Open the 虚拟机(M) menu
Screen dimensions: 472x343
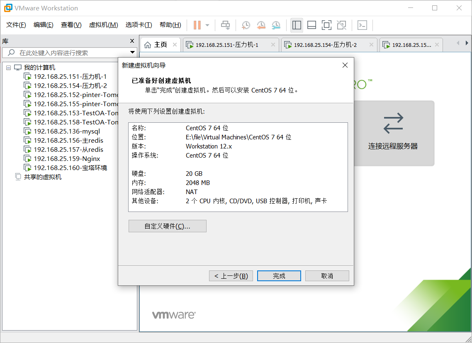(103, 25)
